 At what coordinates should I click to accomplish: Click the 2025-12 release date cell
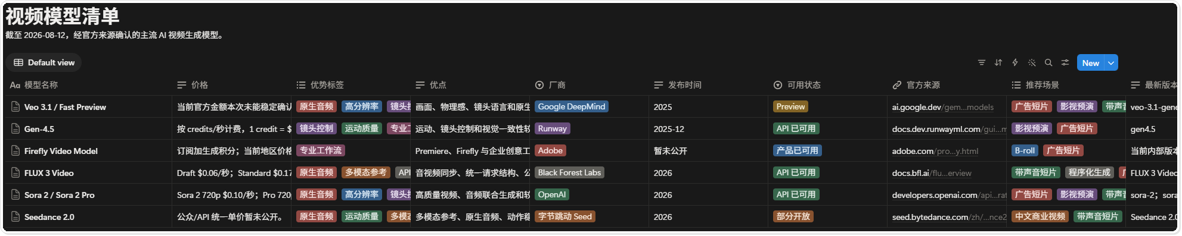click(x=709, y=129)
